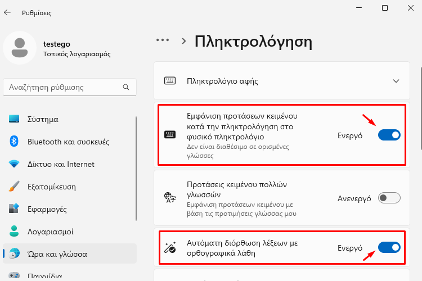Click the Λογαριασμοί person icon
422x281 pixels.
pos(14,231)
